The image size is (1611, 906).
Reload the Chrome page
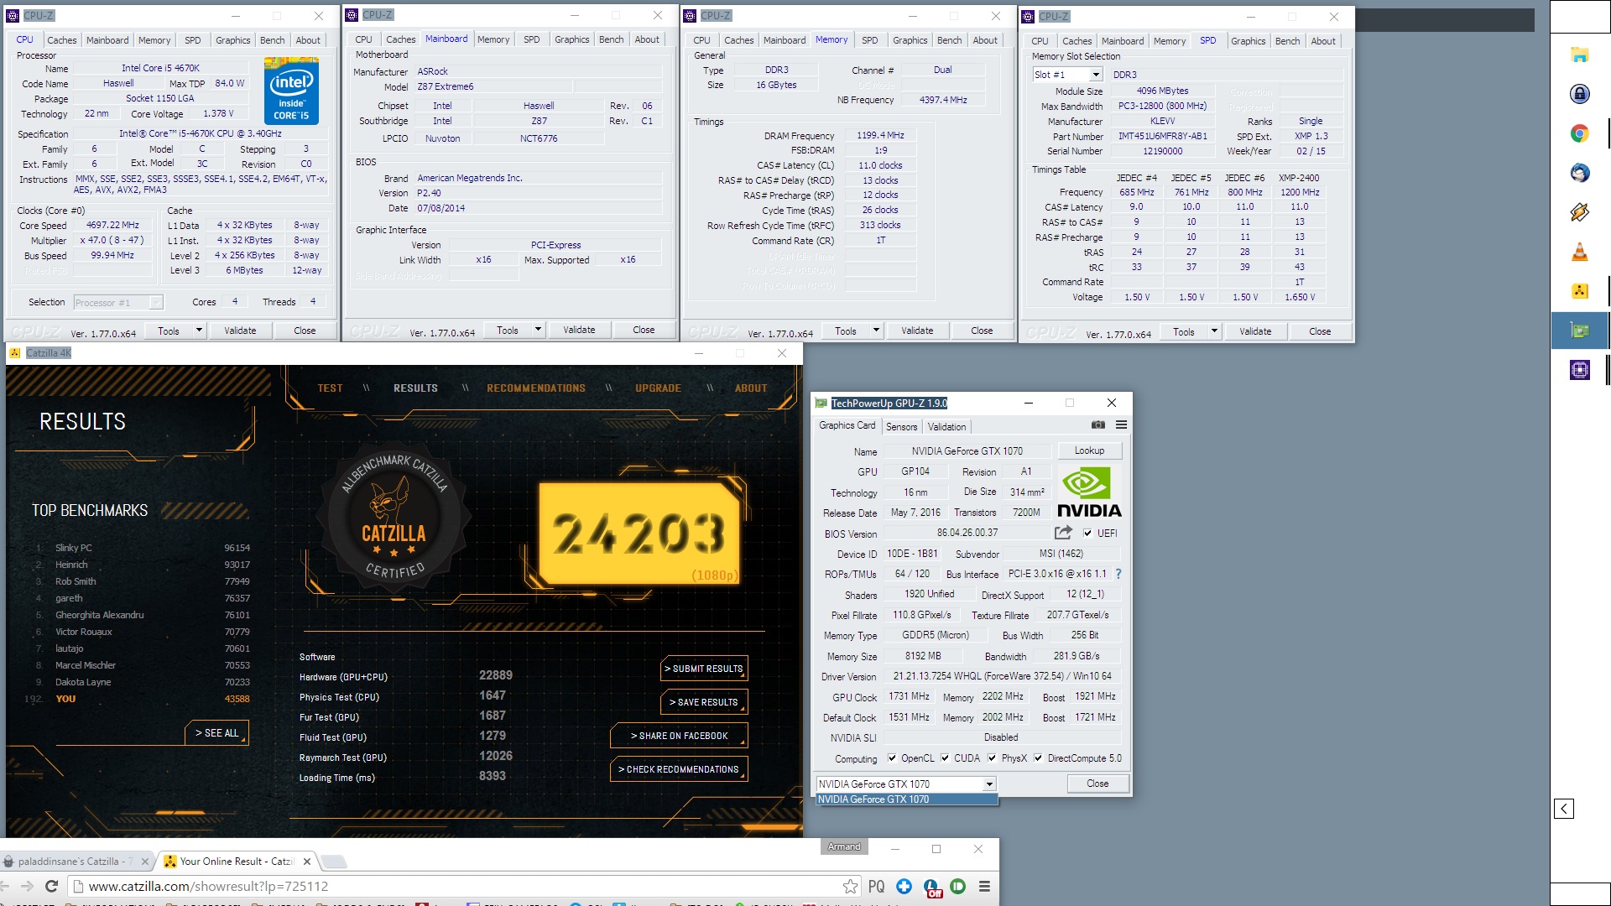pyautogui.click(x=51, y=886)
